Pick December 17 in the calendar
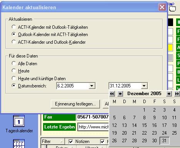Image resolution: width=180 pixels, height=148 pixels. (164, 125)
